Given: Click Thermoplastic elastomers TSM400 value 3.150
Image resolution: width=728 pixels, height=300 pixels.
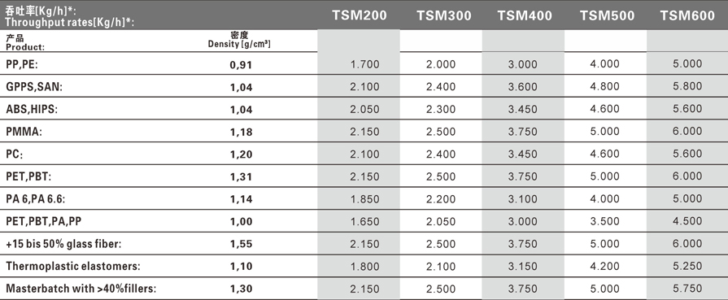Looking at the screenshot, I should (x=523, y=267).
